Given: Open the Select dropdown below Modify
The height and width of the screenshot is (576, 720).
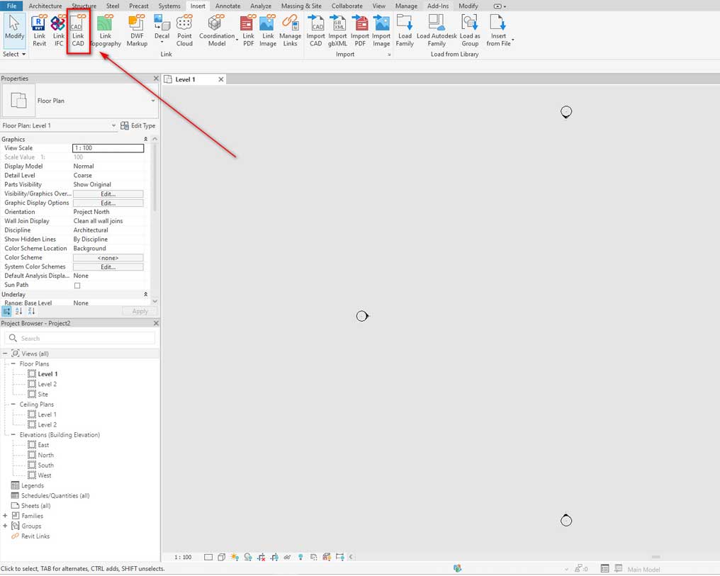Looking at the screenshot, I should [x=13, y=54].
